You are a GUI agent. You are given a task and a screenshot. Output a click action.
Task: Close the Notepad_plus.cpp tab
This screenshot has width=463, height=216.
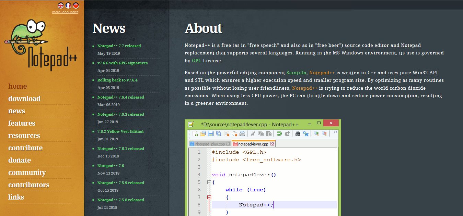pyautogui.click(x=228, y=144)
